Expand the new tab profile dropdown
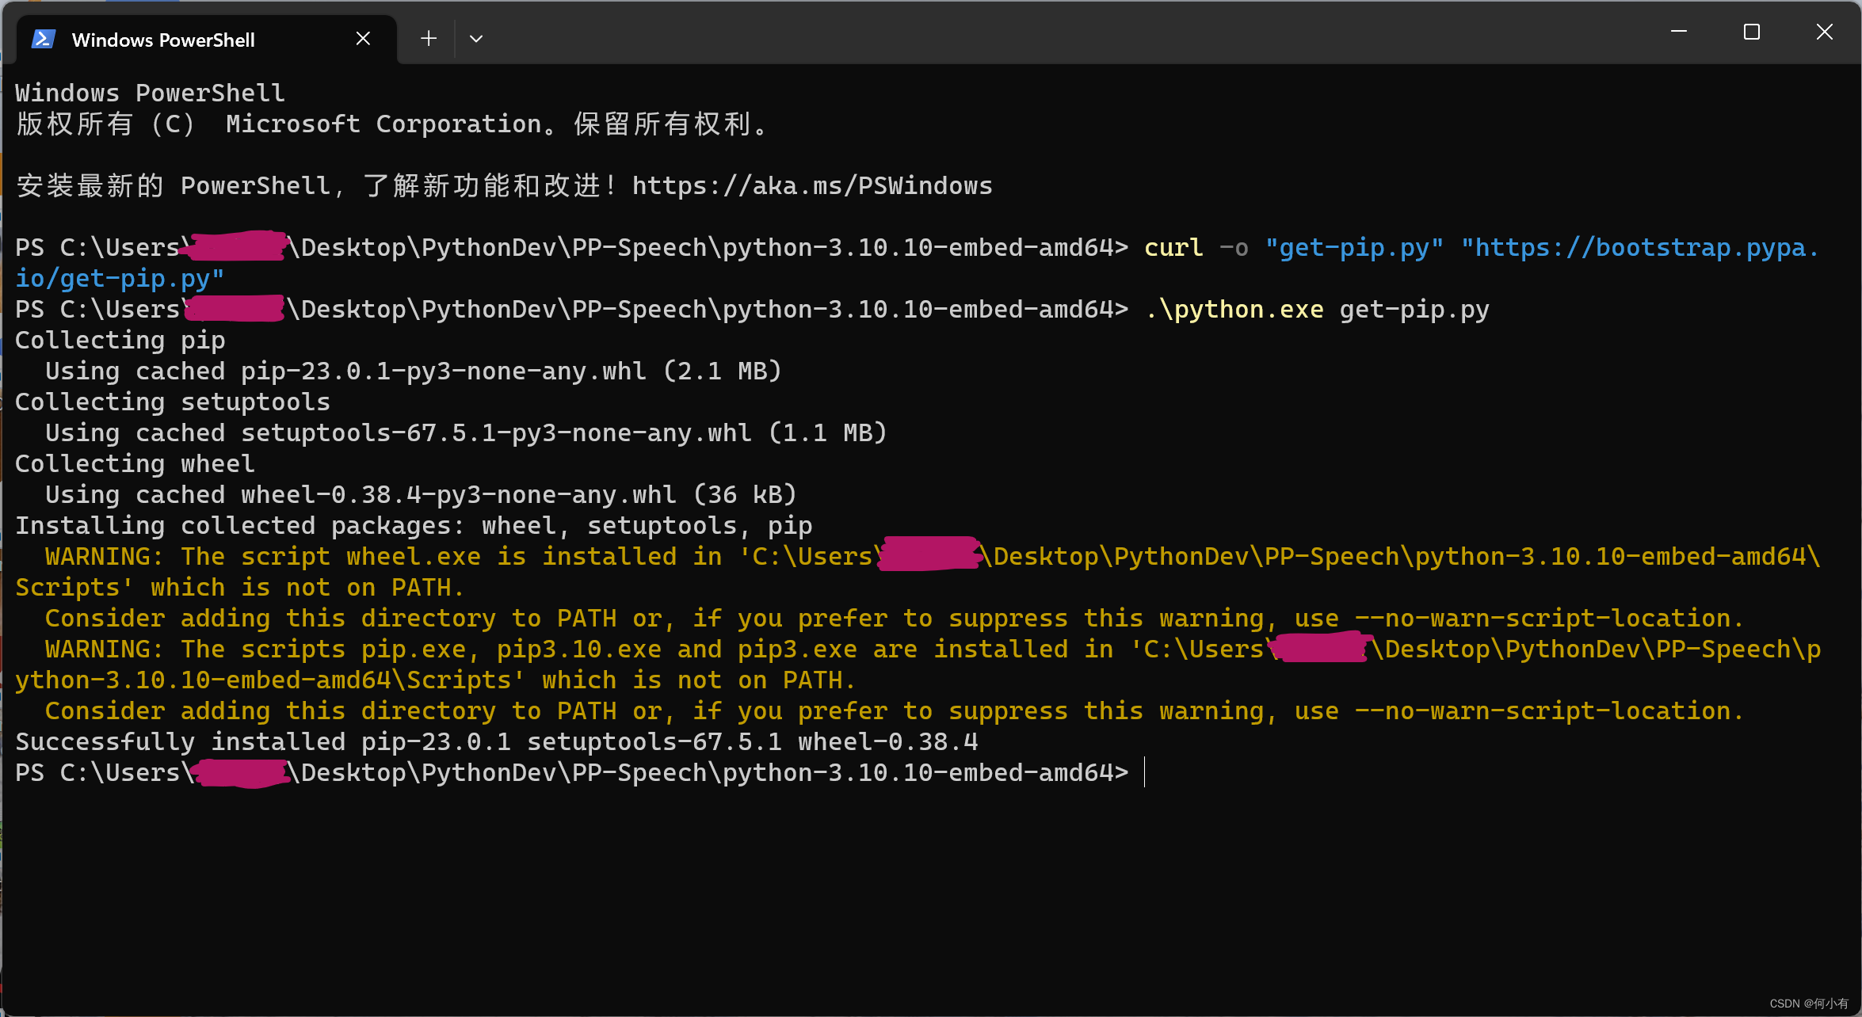Viewport: 1862px width, 1017px height. tap(476, 39)
